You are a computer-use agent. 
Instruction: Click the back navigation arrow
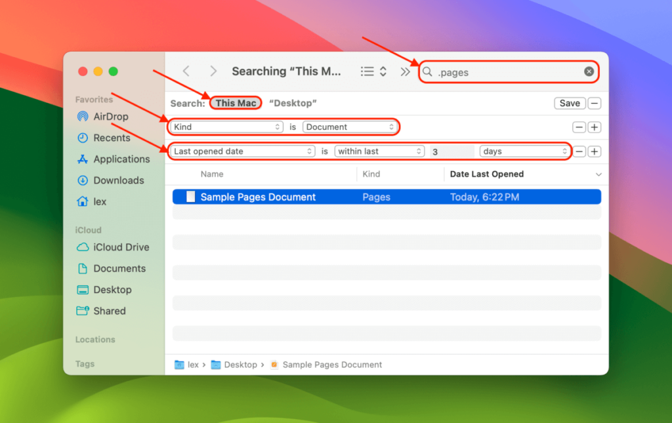click(186, 71)
